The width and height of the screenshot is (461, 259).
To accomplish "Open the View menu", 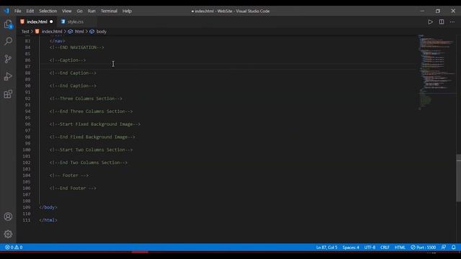I will tap(67, 11).
